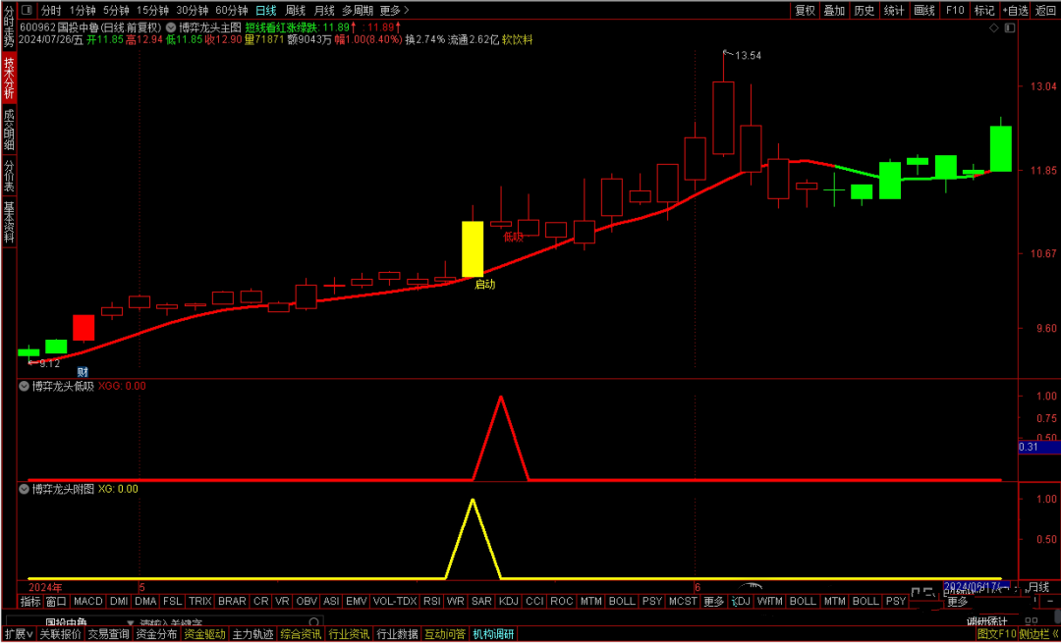Click the 财 marker icon on the chart

pos(84,372)
